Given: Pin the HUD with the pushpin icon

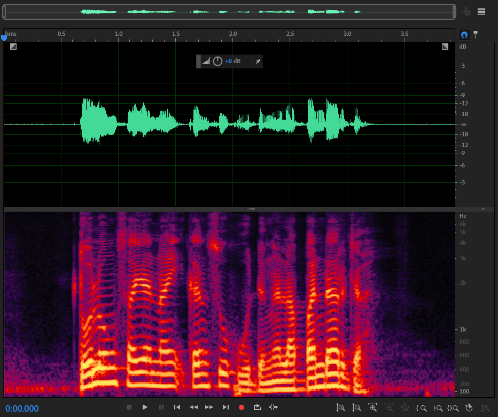Looking at the screenshot, I should pyautogui.click(x=258, y=61).
